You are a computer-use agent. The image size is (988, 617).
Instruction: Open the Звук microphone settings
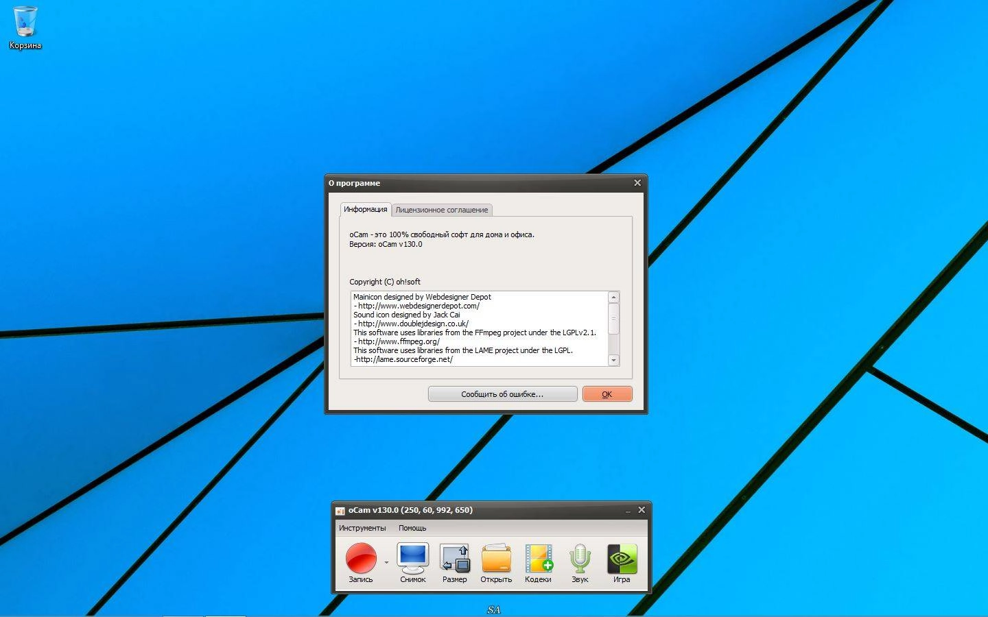580,563
